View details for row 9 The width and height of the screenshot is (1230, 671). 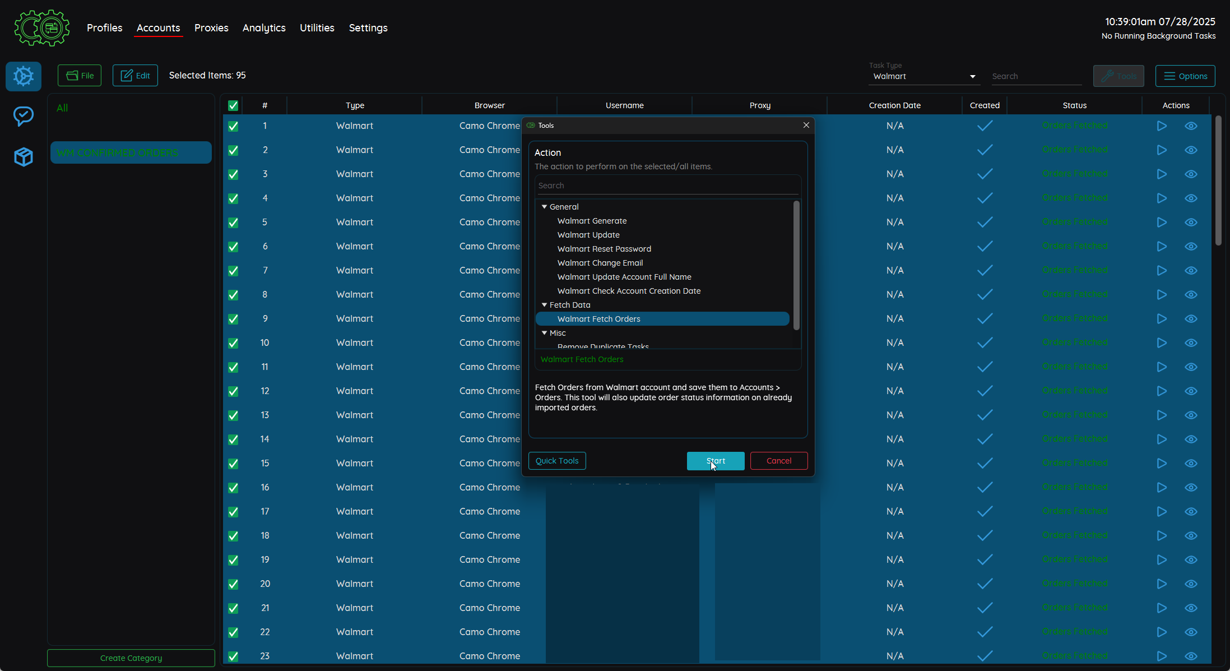tap(1191, 319)
